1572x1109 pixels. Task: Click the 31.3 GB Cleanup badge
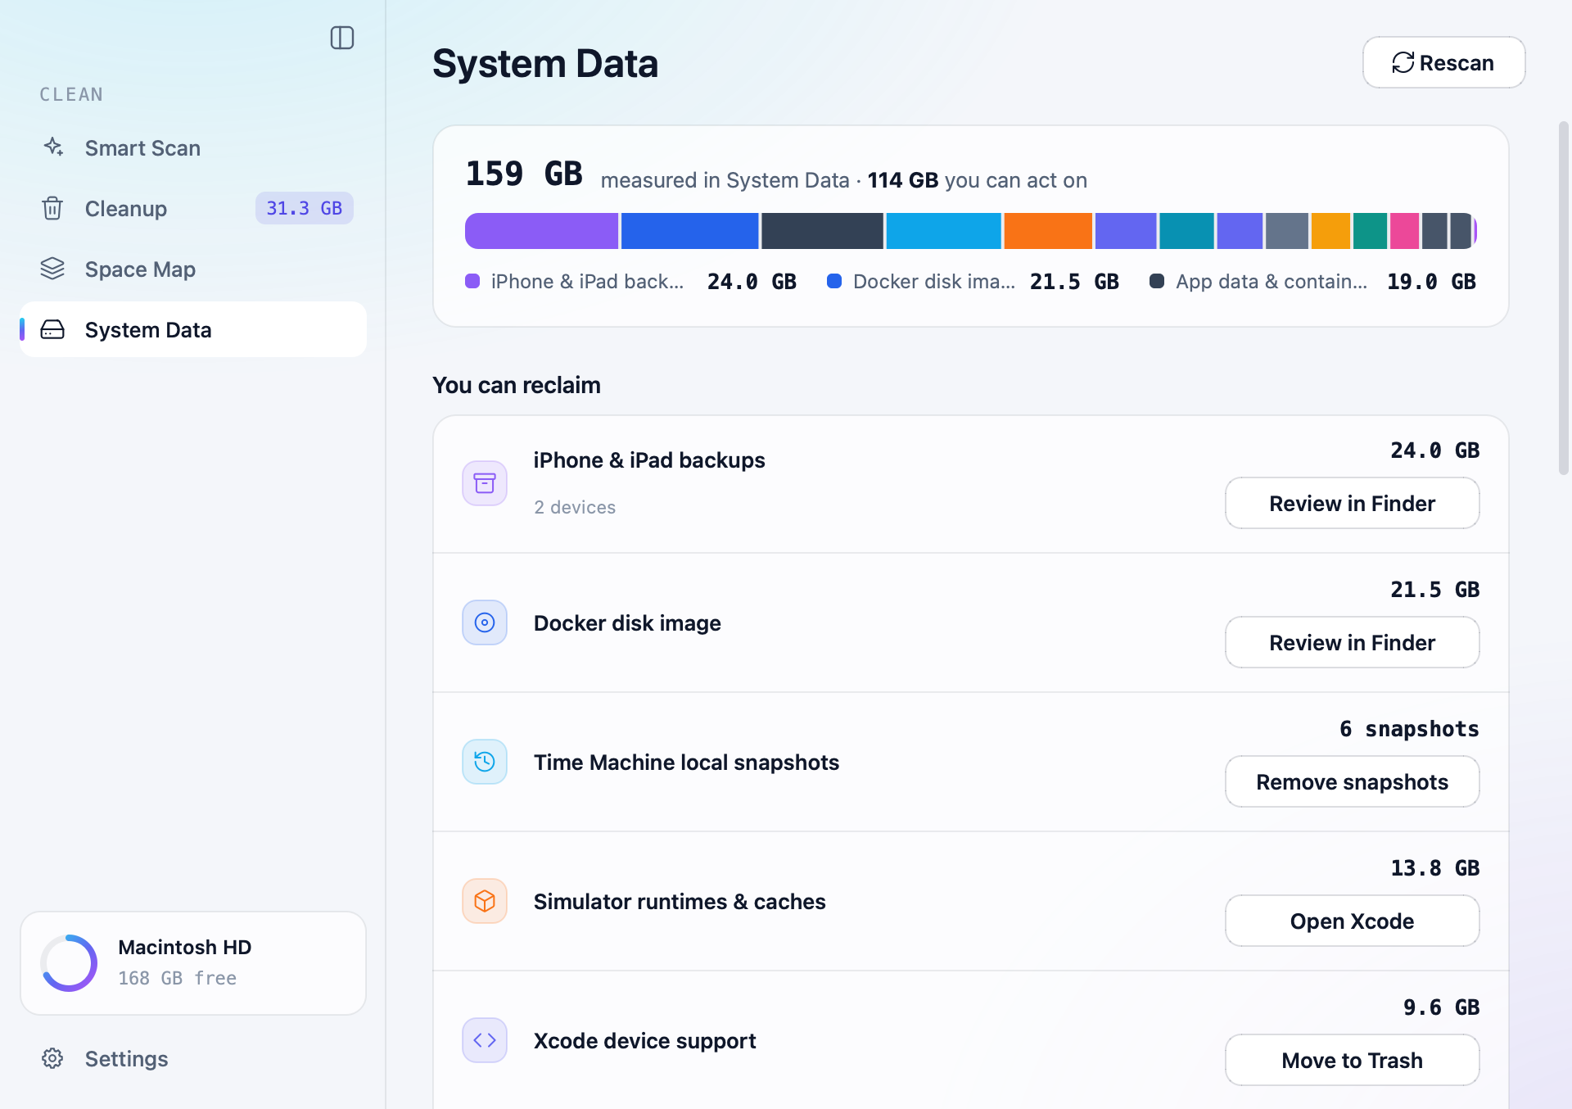click(305, 208)
